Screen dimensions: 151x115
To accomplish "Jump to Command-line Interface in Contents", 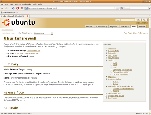I will coord(123,70).
